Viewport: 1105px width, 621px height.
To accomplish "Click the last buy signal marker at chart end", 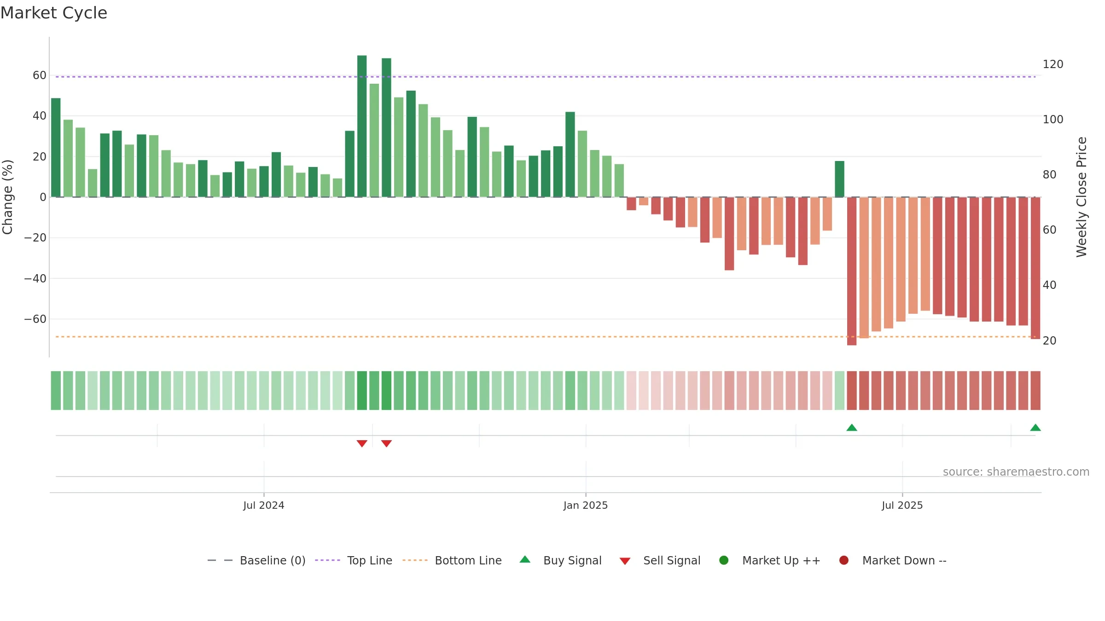I will click(x=1035, y=427).
